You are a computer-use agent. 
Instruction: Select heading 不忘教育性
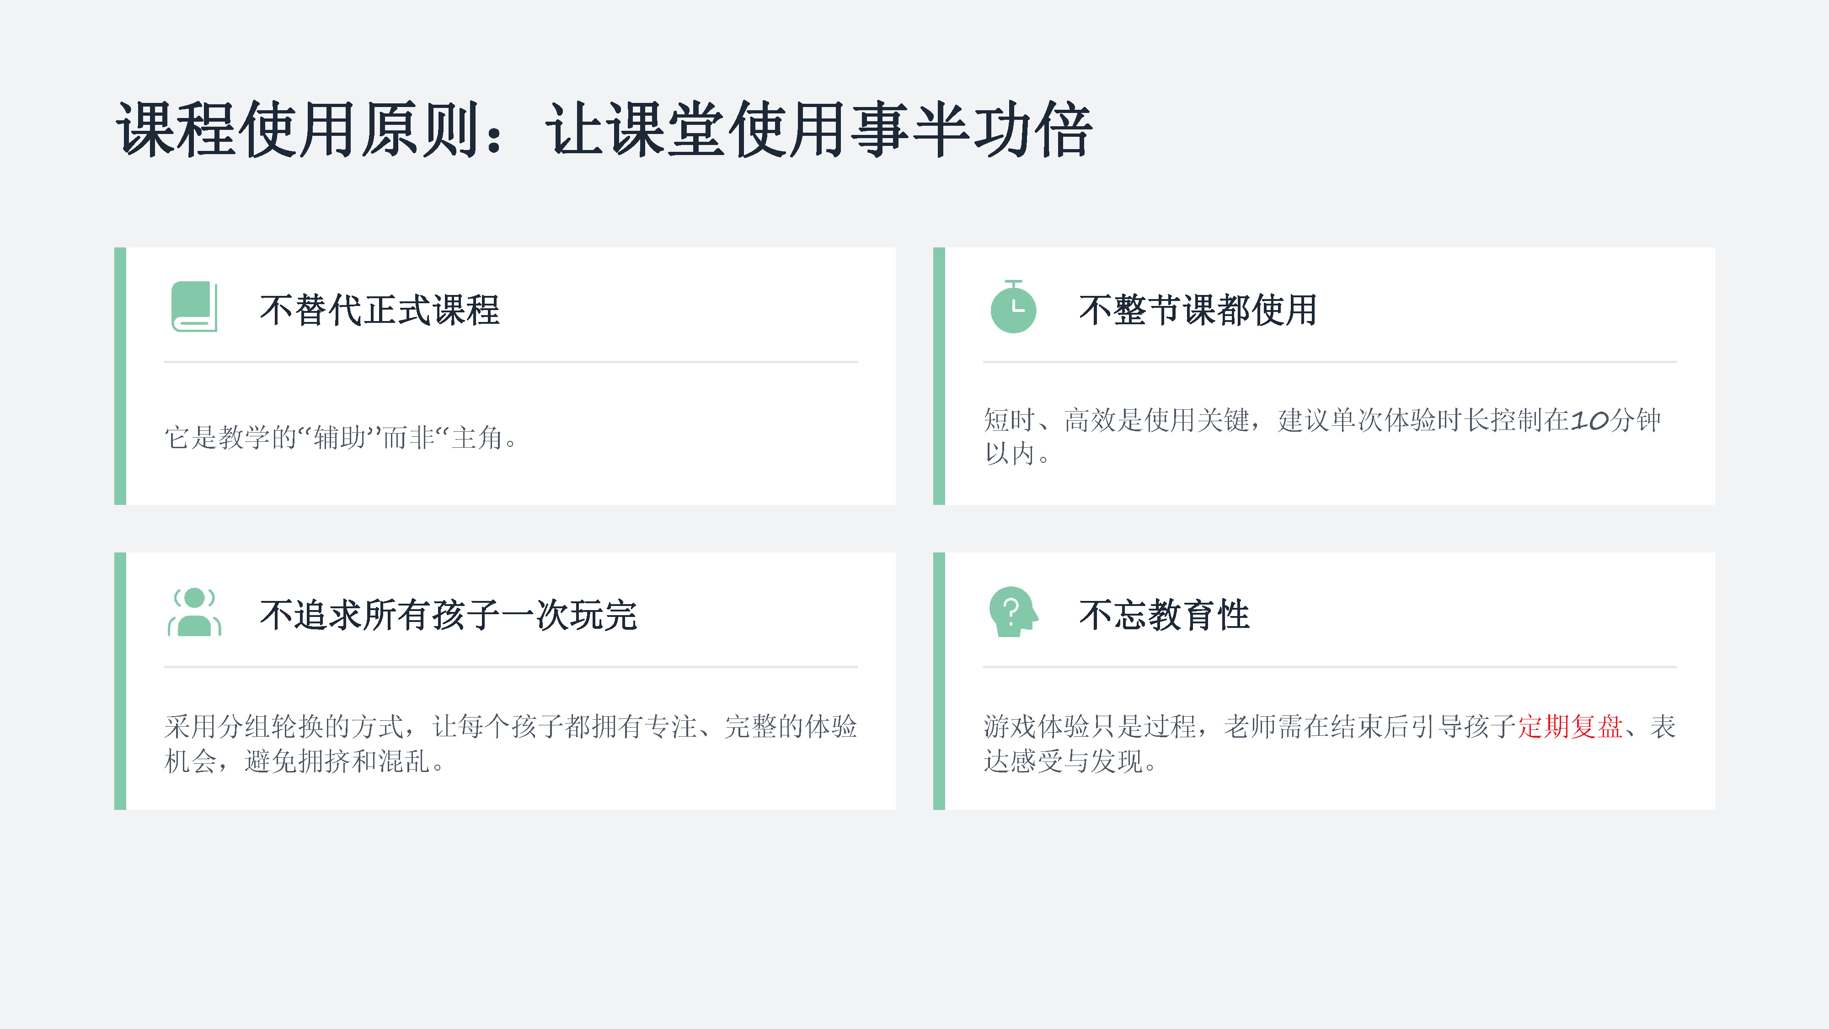tap(1164, 615)
